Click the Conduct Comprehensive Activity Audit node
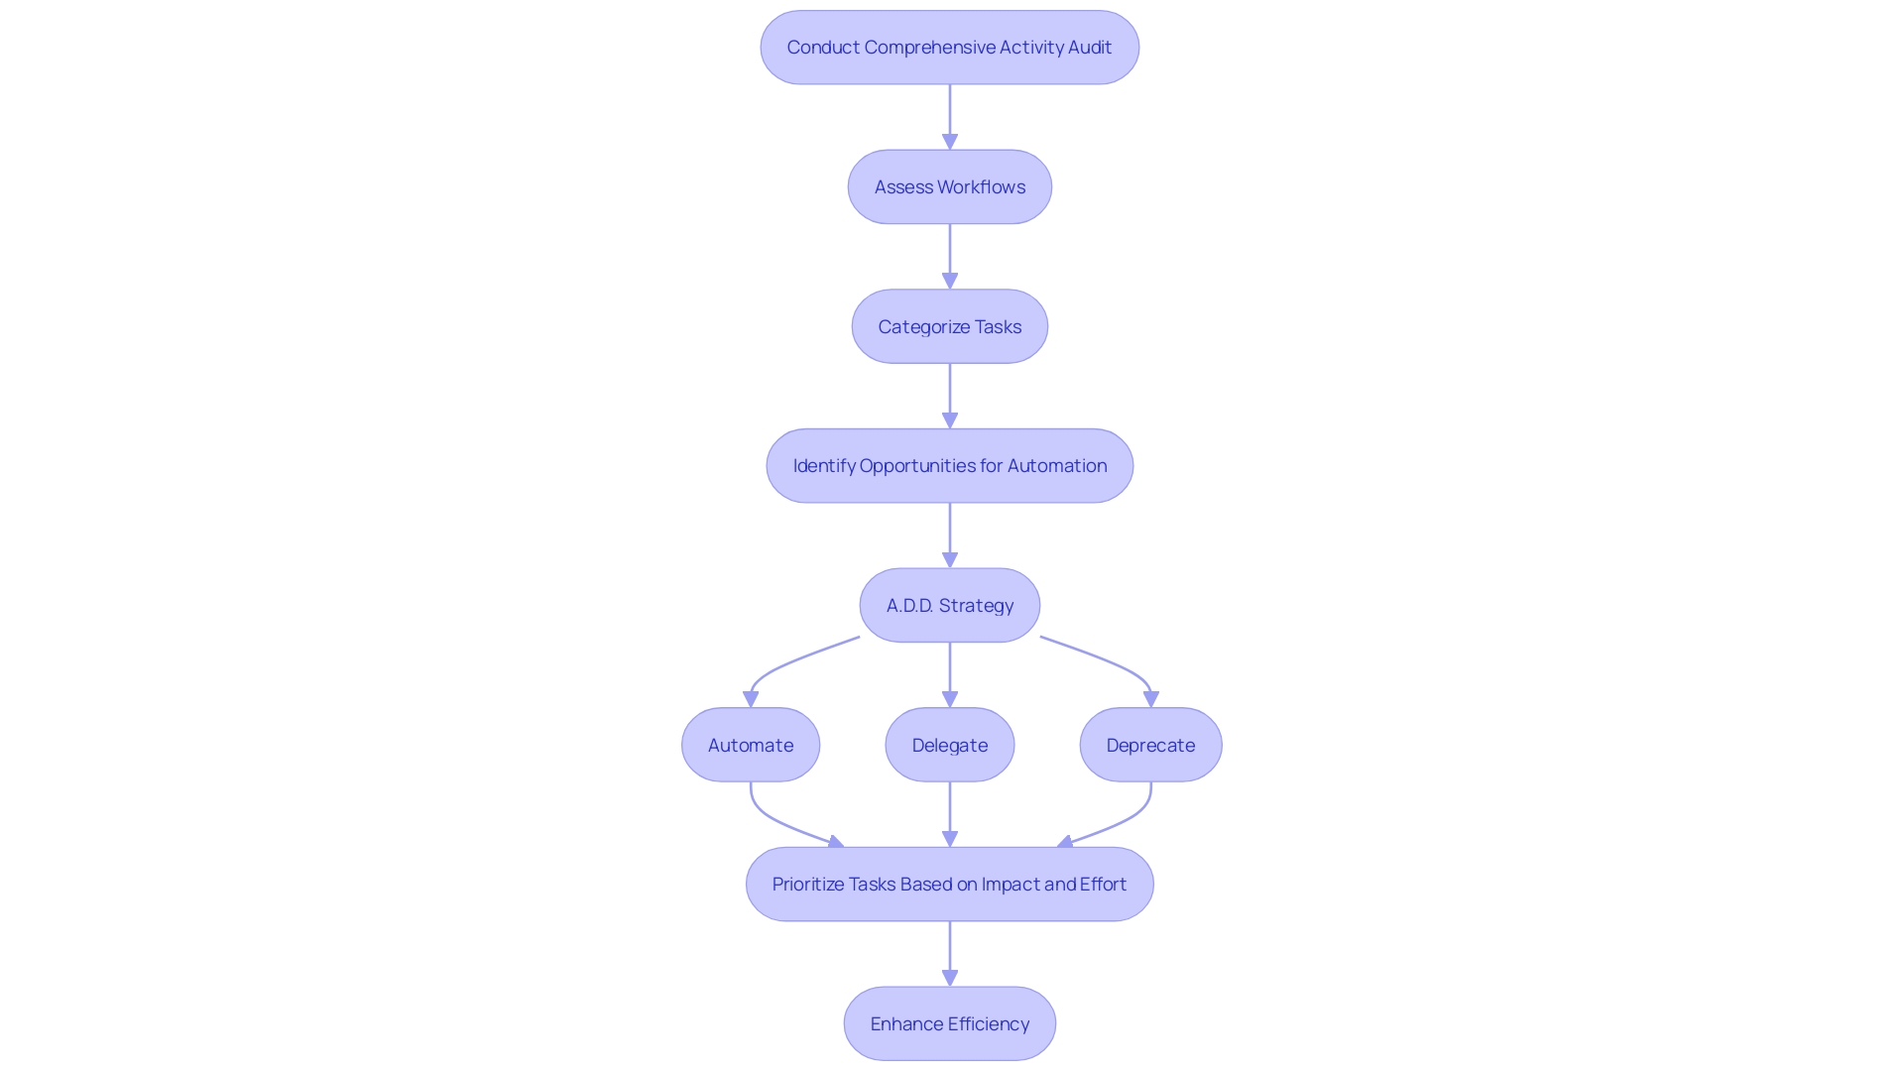This screenshot has height=1071, width=1904. pos(949,47)
